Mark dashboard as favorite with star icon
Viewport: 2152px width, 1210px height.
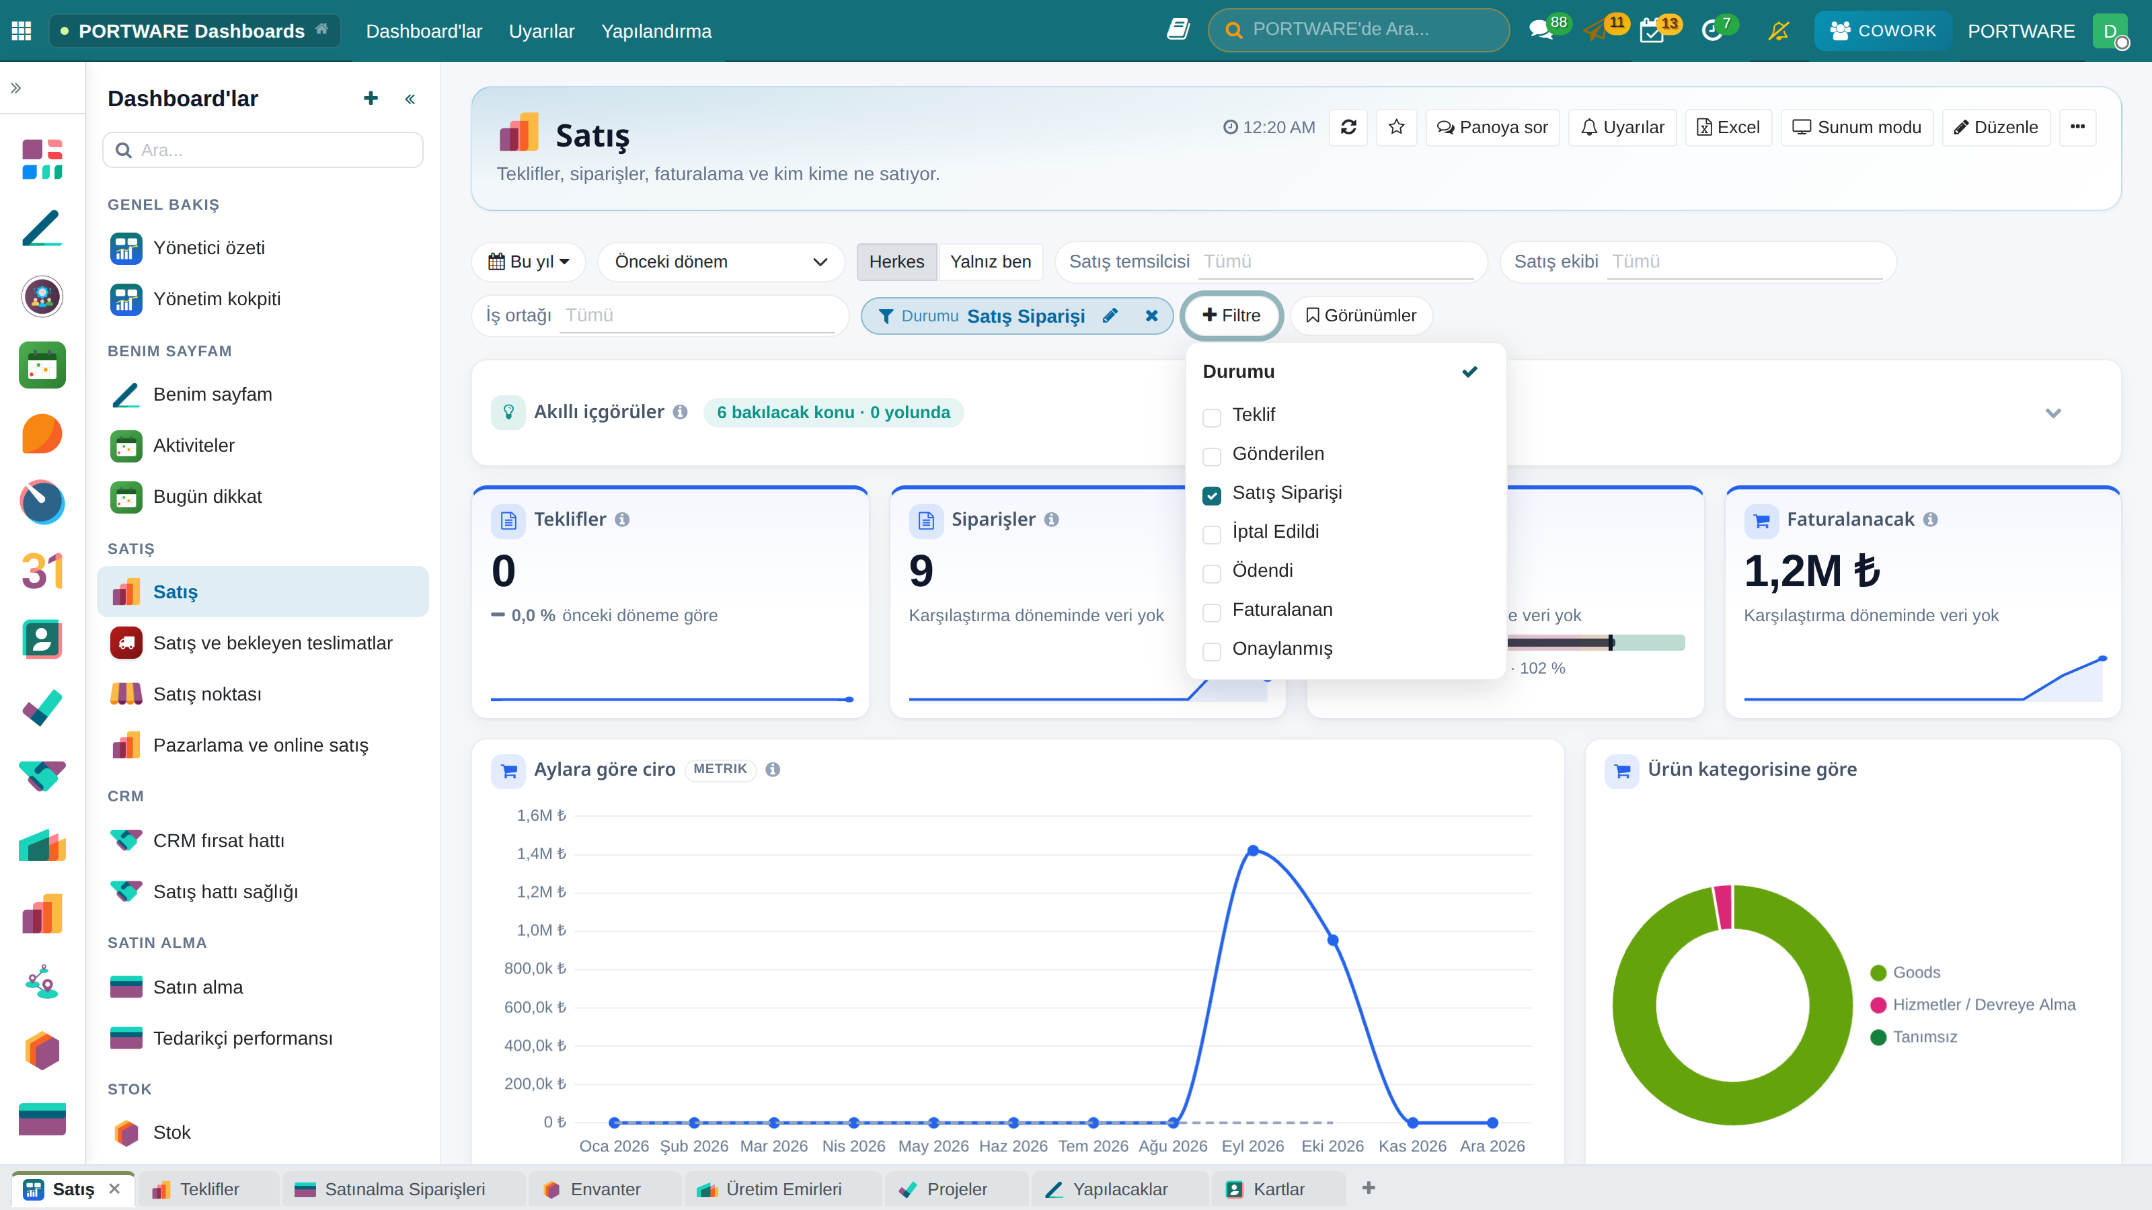click(x=1396, y=127)
